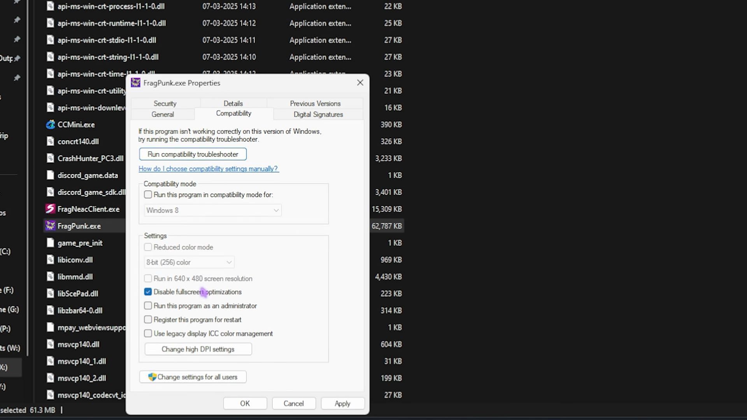This screenshot has height=420, width=747.
Task: Click the FragPunk.exe file icon
Action: tap(50, 226)
